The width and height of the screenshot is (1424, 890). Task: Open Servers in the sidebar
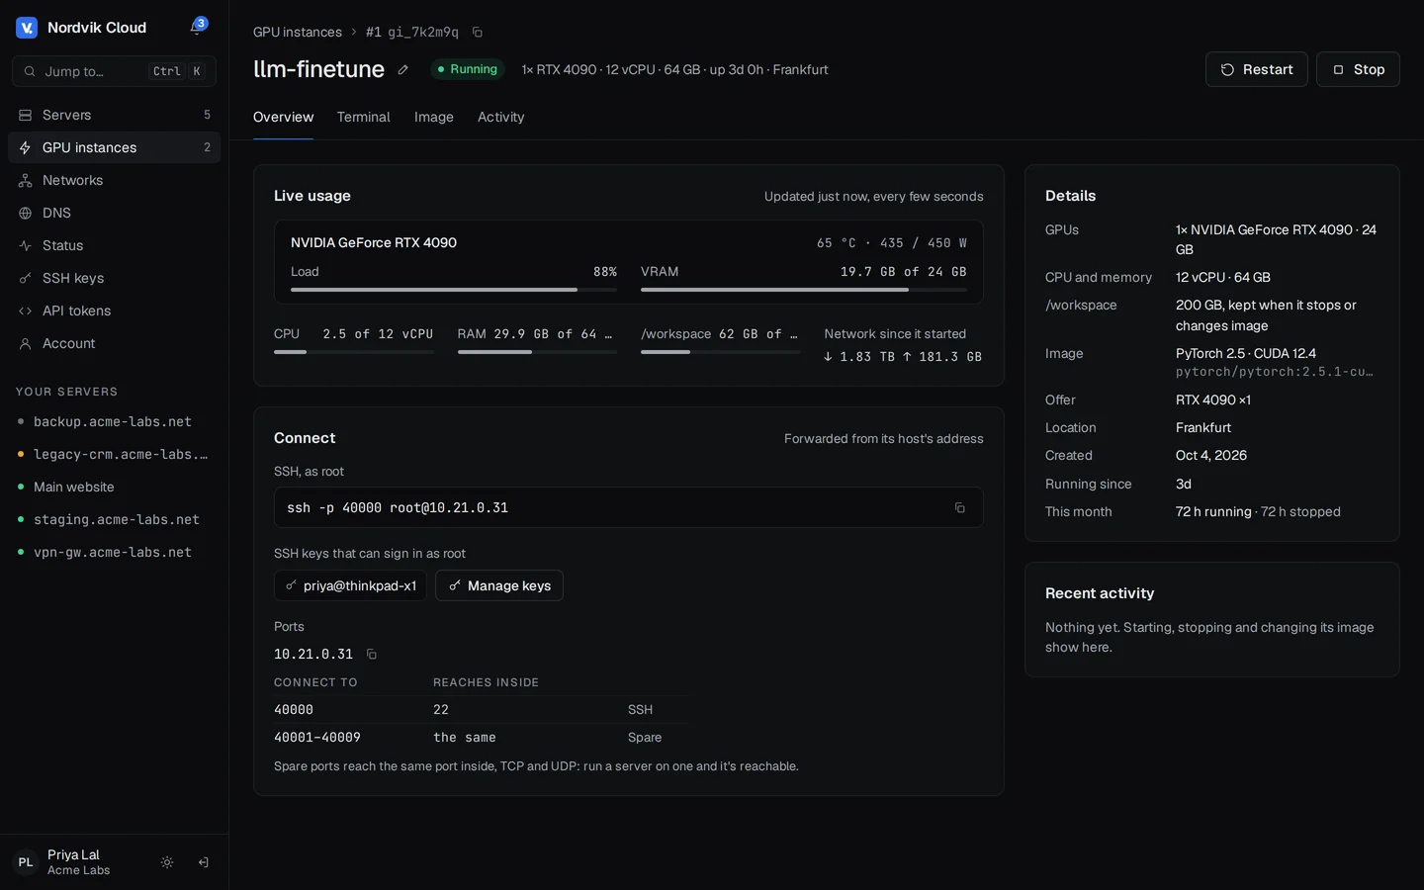point(114,115)
